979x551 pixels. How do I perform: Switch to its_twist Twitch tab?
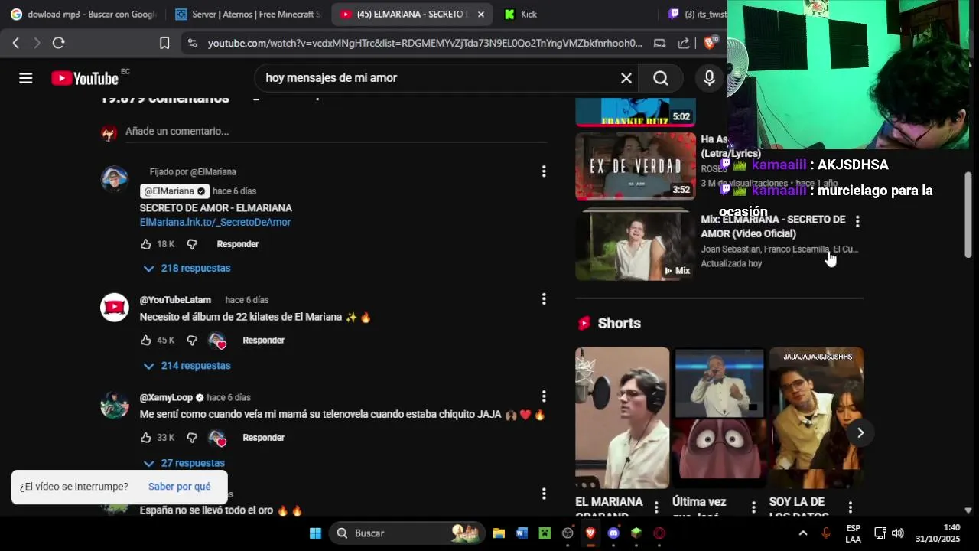pyautogui.click(x=696, y=15)
